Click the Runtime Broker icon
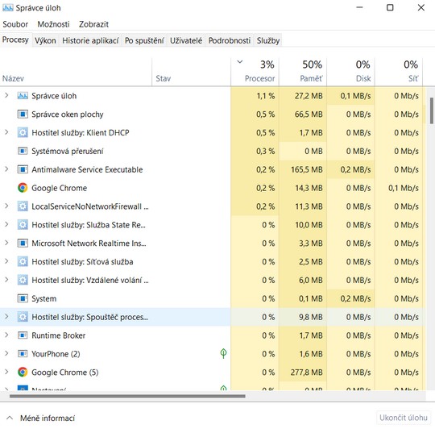The height and width of the screenshot is (429, 435). (23, 335)
